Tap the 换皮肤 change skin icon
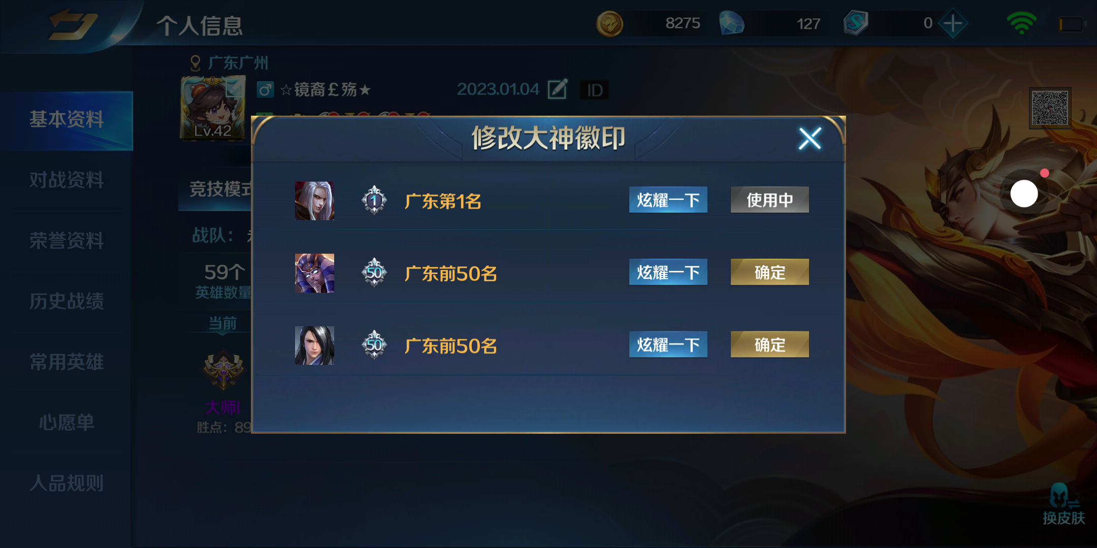This screenshot has width=1097, height=548. pos(1063,504)
